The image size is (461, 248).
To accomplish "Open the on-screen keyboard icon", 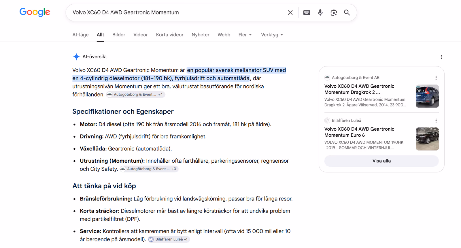I will click(307, 12).
